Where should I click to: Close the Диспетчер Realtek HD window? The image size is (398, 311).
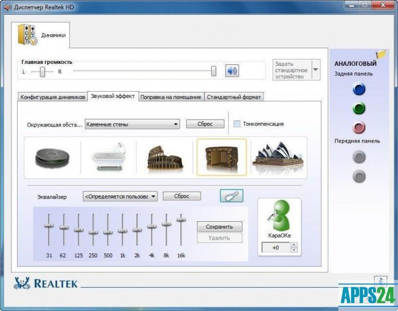point(383,6)
